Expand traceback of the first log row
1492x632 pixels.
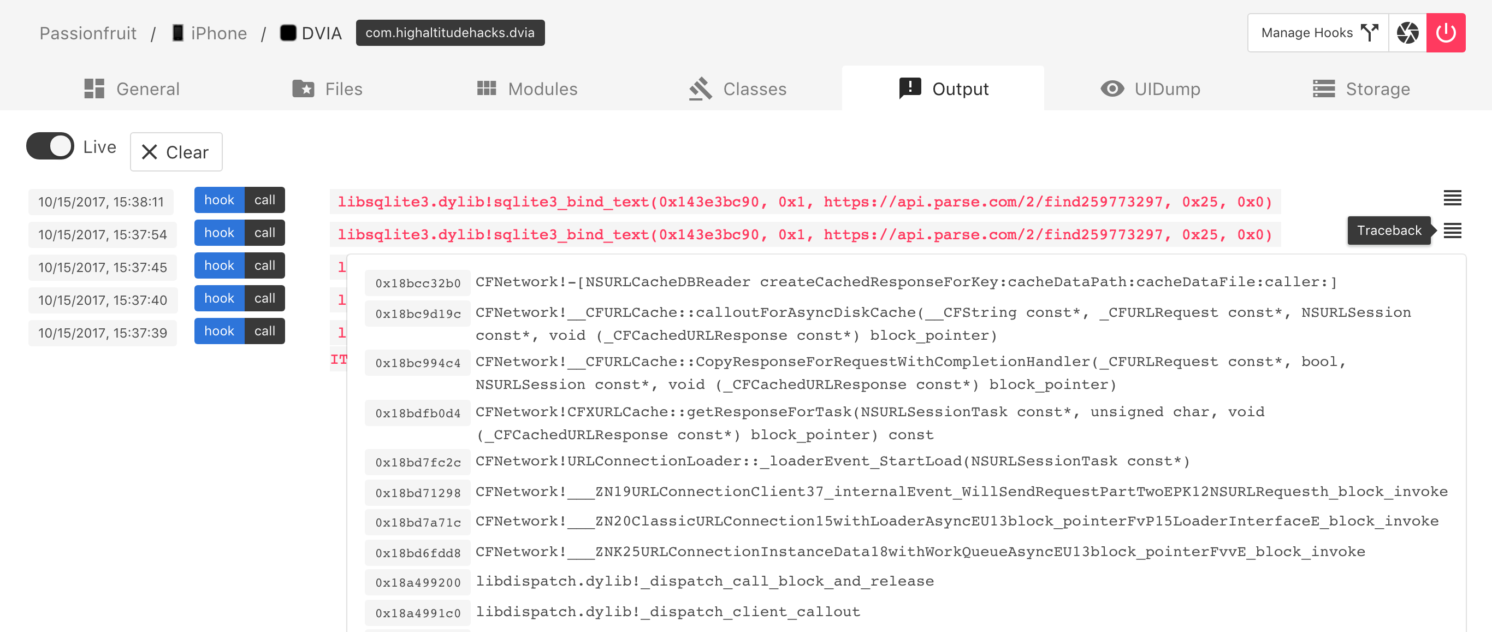click(x=1452, y=198)
